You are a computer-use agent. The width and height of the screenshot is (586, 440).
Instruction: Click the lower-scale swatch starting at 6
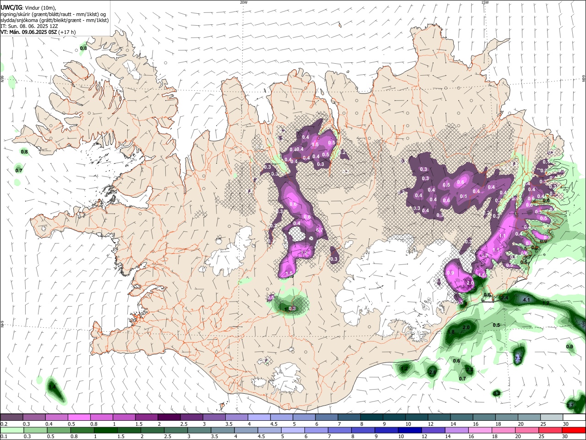click(x=315, y=430)
